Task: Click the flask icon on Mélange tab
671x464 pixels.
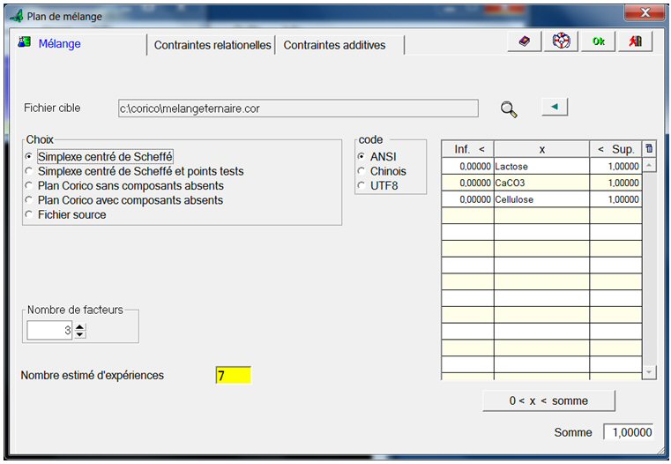Action: click(25, 43)
